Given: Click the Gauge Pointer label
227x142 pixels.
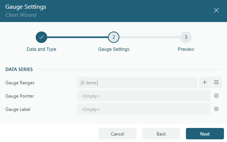Looking at the screenshot, I should [x=19, y=96].
